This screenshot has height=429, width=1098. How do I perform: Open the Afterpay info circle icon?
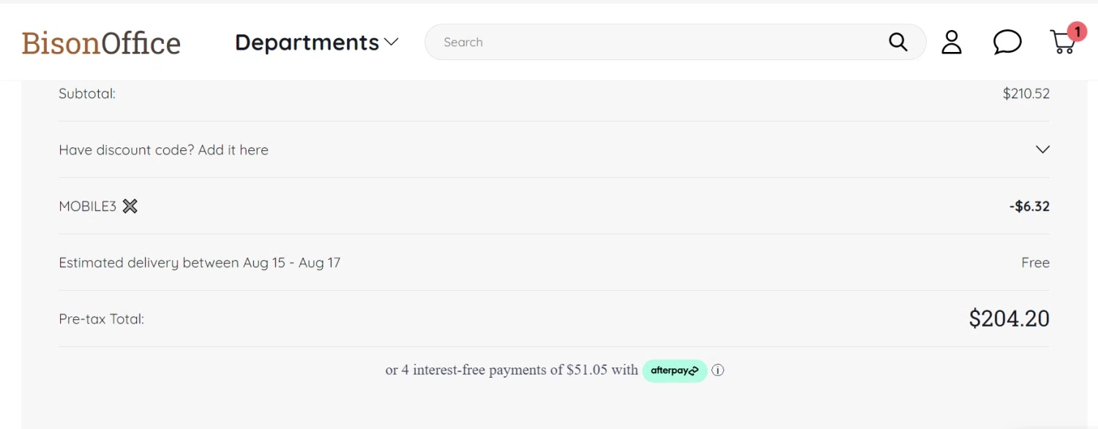pyautogui.click(x=718, y=370)
